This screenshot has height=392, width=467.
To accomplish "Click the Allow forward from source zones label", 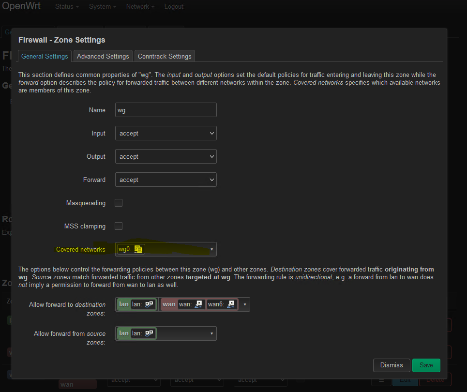I will (70, 338).
